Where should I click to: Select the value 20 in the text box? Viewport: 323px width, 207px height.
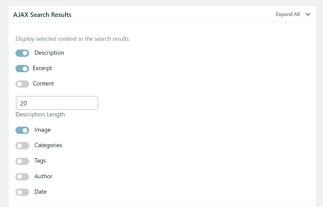24,103
